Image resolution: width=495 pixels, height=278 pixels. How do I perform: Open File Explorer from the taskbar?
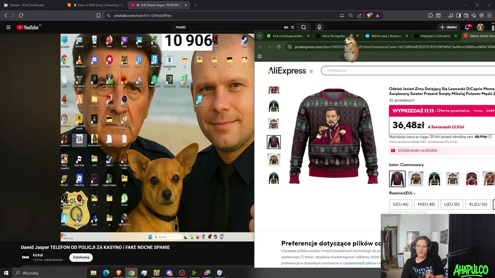click(94, 273)
